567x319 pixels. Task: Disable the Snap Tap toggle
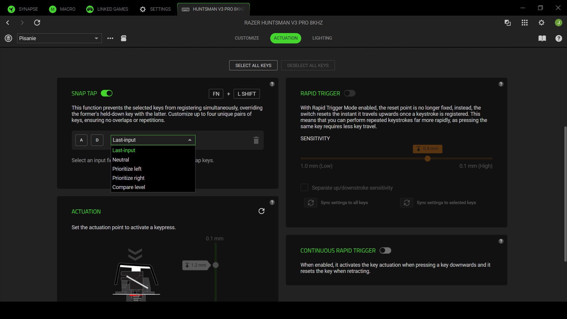107,93
